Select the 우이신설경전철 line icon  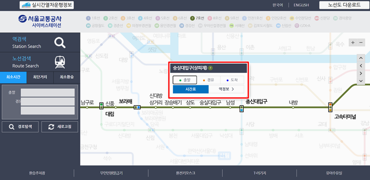click(x=200, y=25)
